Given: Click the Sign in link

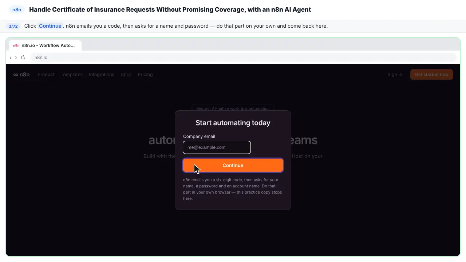Looking at the screenshot, I should [395, 75].
